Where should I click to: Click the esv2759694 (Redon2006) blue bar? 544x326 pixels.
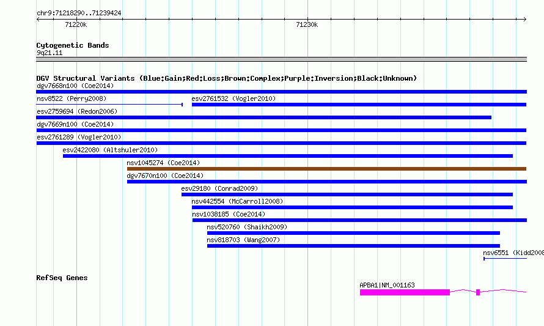(x=263, y=117)
